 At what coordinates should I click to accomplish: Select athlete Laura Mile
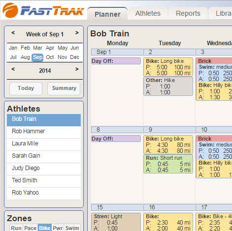pos(44,144)
